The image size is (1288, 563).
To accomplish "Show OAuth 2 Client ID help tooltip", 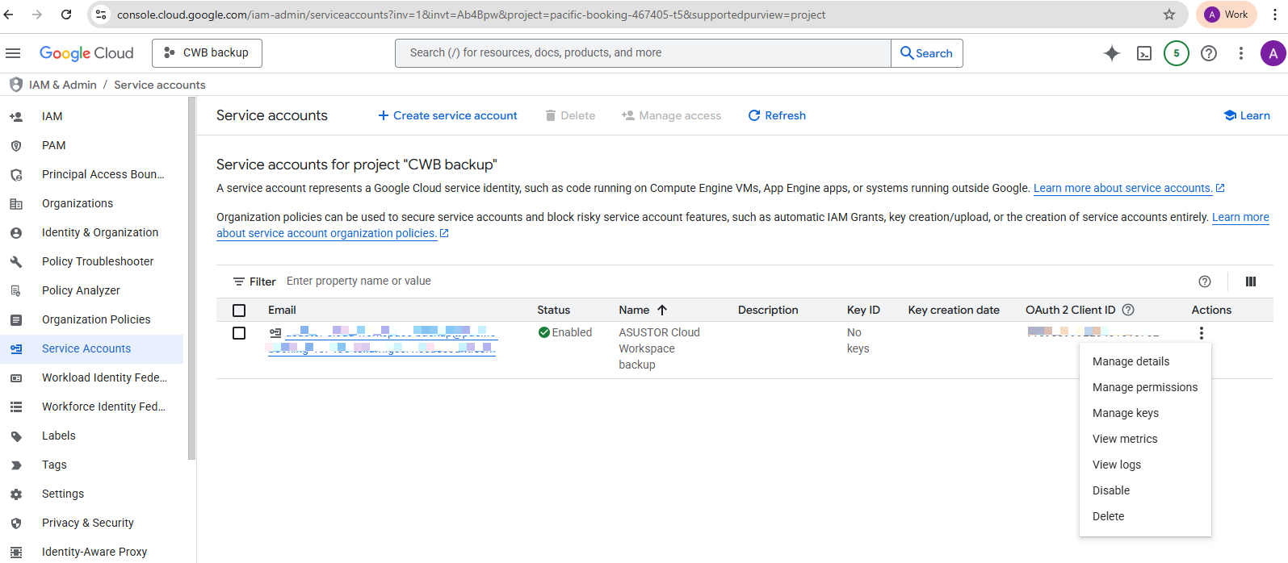I will 1129,310.
